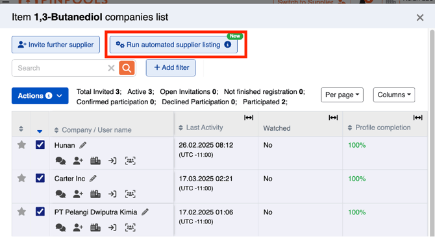Click into the Search input field
This screenshot has height=237, width=435.
[x=60, y=68]
